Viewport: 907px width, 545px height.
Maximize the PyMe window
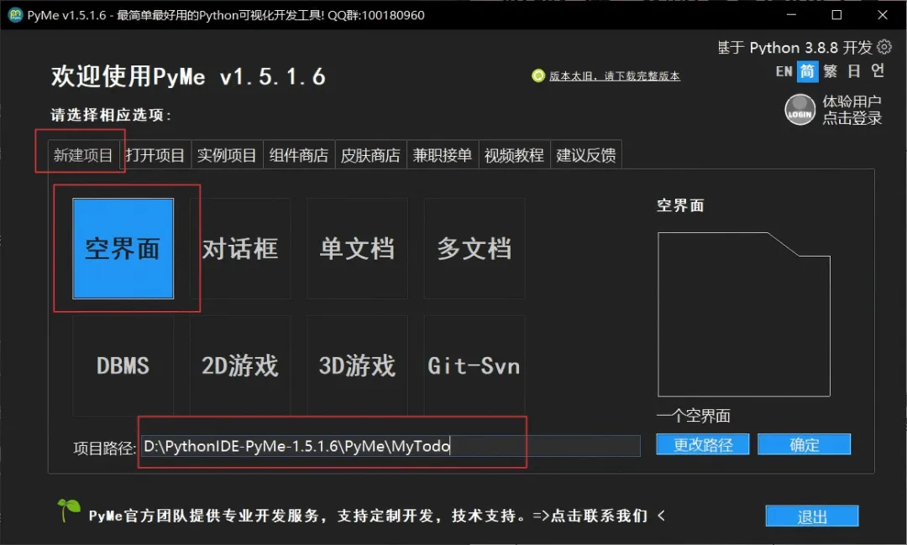pyautogui.click(x=836, y=15)
